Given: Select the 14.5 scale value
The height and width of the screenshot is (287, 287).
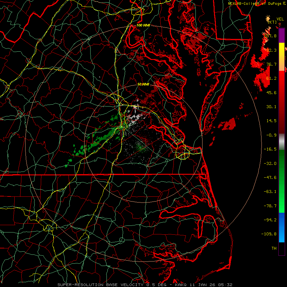Looking at the screenshot, I should pos(271,121).
